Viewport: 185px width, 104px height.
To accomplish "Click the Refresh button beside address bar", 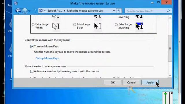I will pyautogui.click(x=119, y=11).
